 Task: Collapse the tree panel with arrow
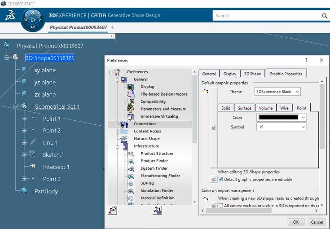click(111, 36)
